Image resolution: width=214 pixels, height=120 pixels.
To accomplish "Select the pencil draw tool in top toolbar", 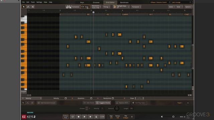I will point(28,7).
